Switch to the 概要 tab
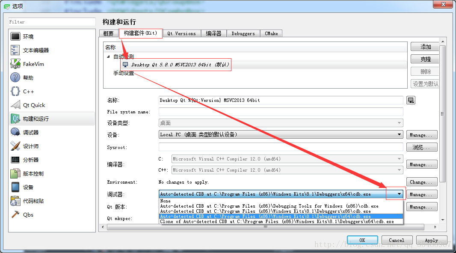The height and width of the screenshot is (253, 456). (109, 33)
